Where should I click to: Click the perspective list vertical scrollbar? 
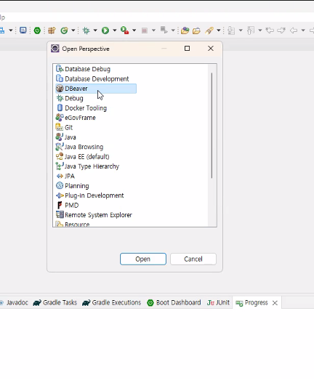pos(212,125)
